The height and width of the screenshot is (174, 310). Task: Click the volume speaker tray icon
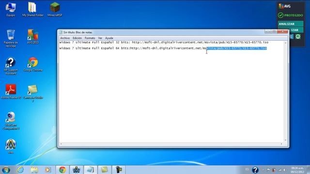pos(285,170)
